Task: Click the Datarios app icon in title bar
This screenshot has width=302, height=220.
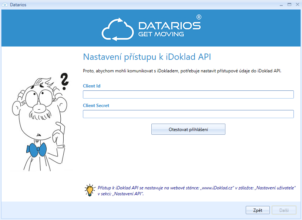Action: (5, 5)
